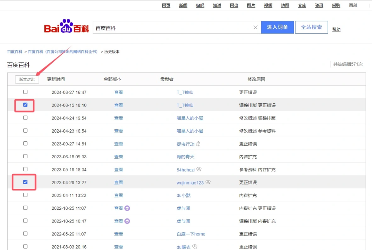Viewport: 372px width, 250px height.
Task: Go to 百度百科 breadcrumb home link
Action: pyautogui.click(x=15, y=51)
